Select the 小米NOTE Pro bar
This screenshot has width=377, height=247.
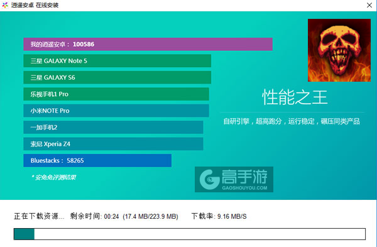pos(116,111)
